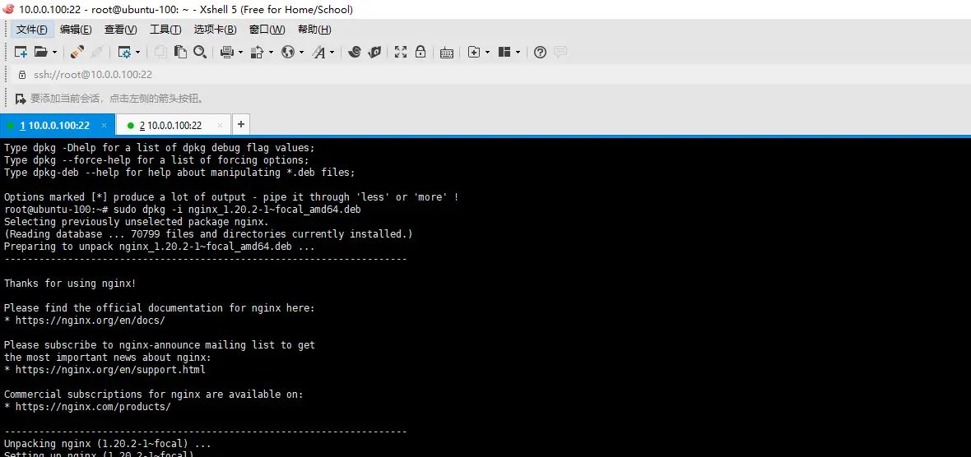
Task: Open the 工具(T) menu
Action: pyautogui.click(x=165, y=29)
